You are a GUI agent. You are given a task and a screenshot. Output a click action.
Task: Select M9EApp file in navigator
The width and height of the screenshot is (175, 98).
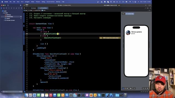8,15
